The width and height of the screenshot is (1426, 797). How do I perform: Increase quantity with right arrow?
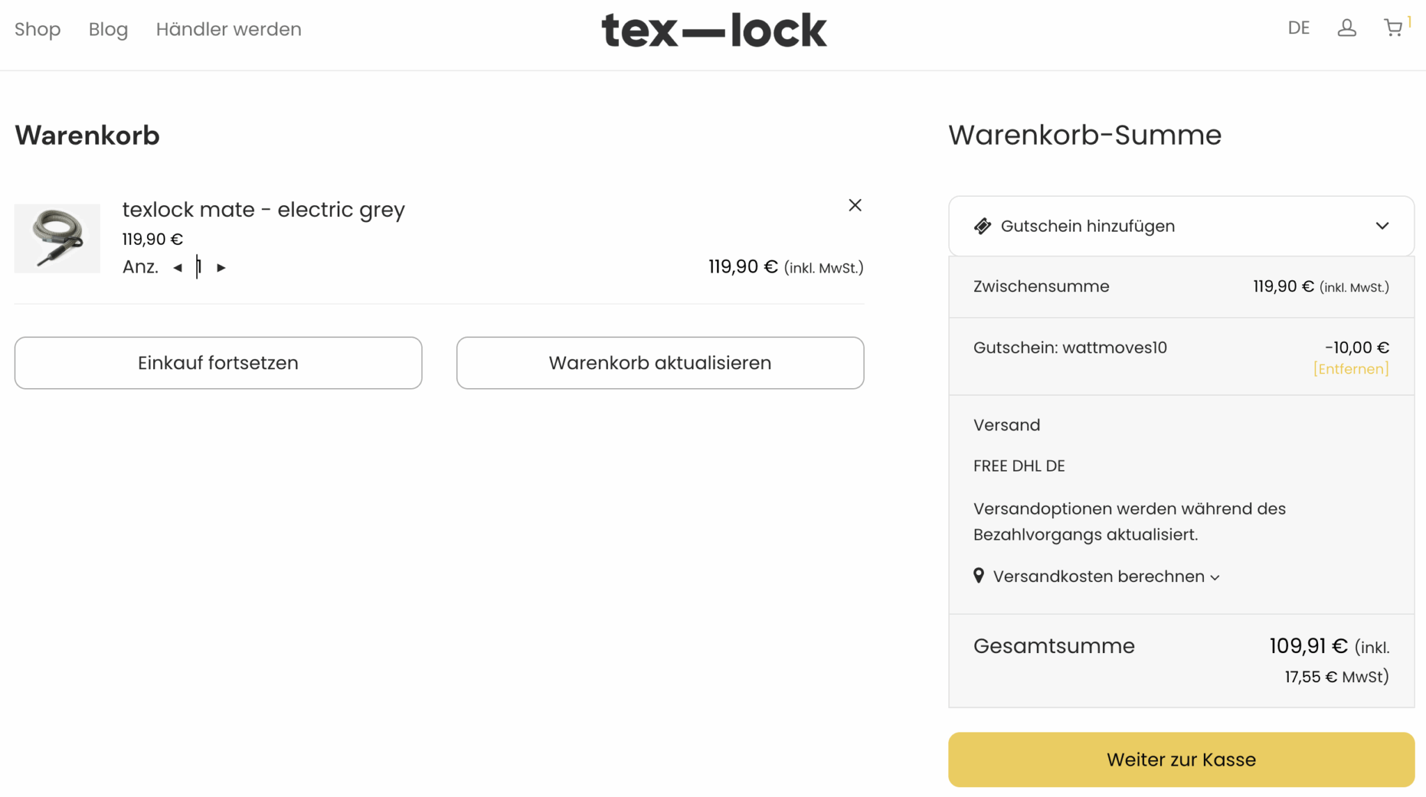pyautogui.click(x=221, y=268)
